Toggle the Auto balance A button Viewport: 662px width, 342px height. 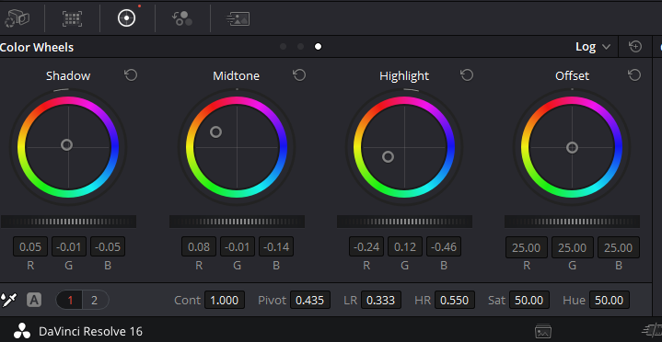[x=34, y=300]
